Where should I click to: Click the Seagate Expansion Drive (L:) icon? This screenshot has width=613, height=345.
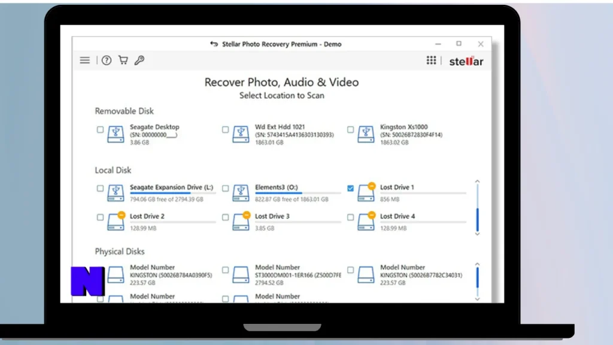click(116, 193)
